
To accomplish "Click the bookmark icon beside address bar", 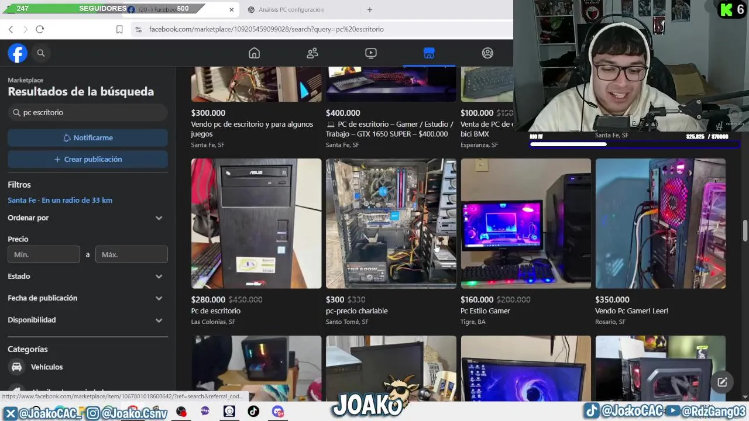I will pos(119,29).
